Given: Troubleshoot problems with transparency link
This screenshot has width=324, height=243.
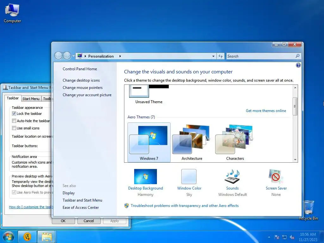Looking at the screenshot, I should pos(184,206).
